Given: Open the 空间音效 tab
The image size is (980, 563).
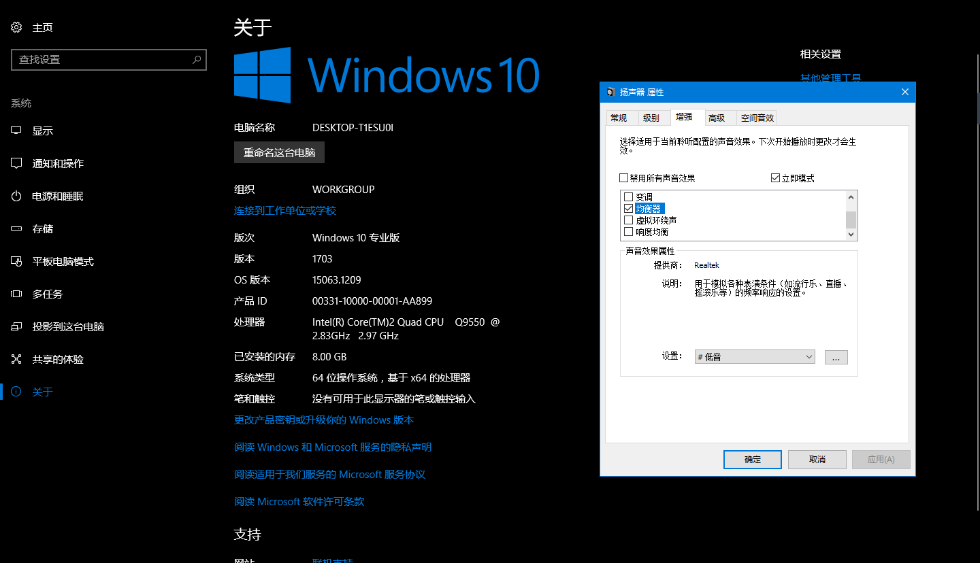Looking at the screenshot, I should tap(757, 118).
